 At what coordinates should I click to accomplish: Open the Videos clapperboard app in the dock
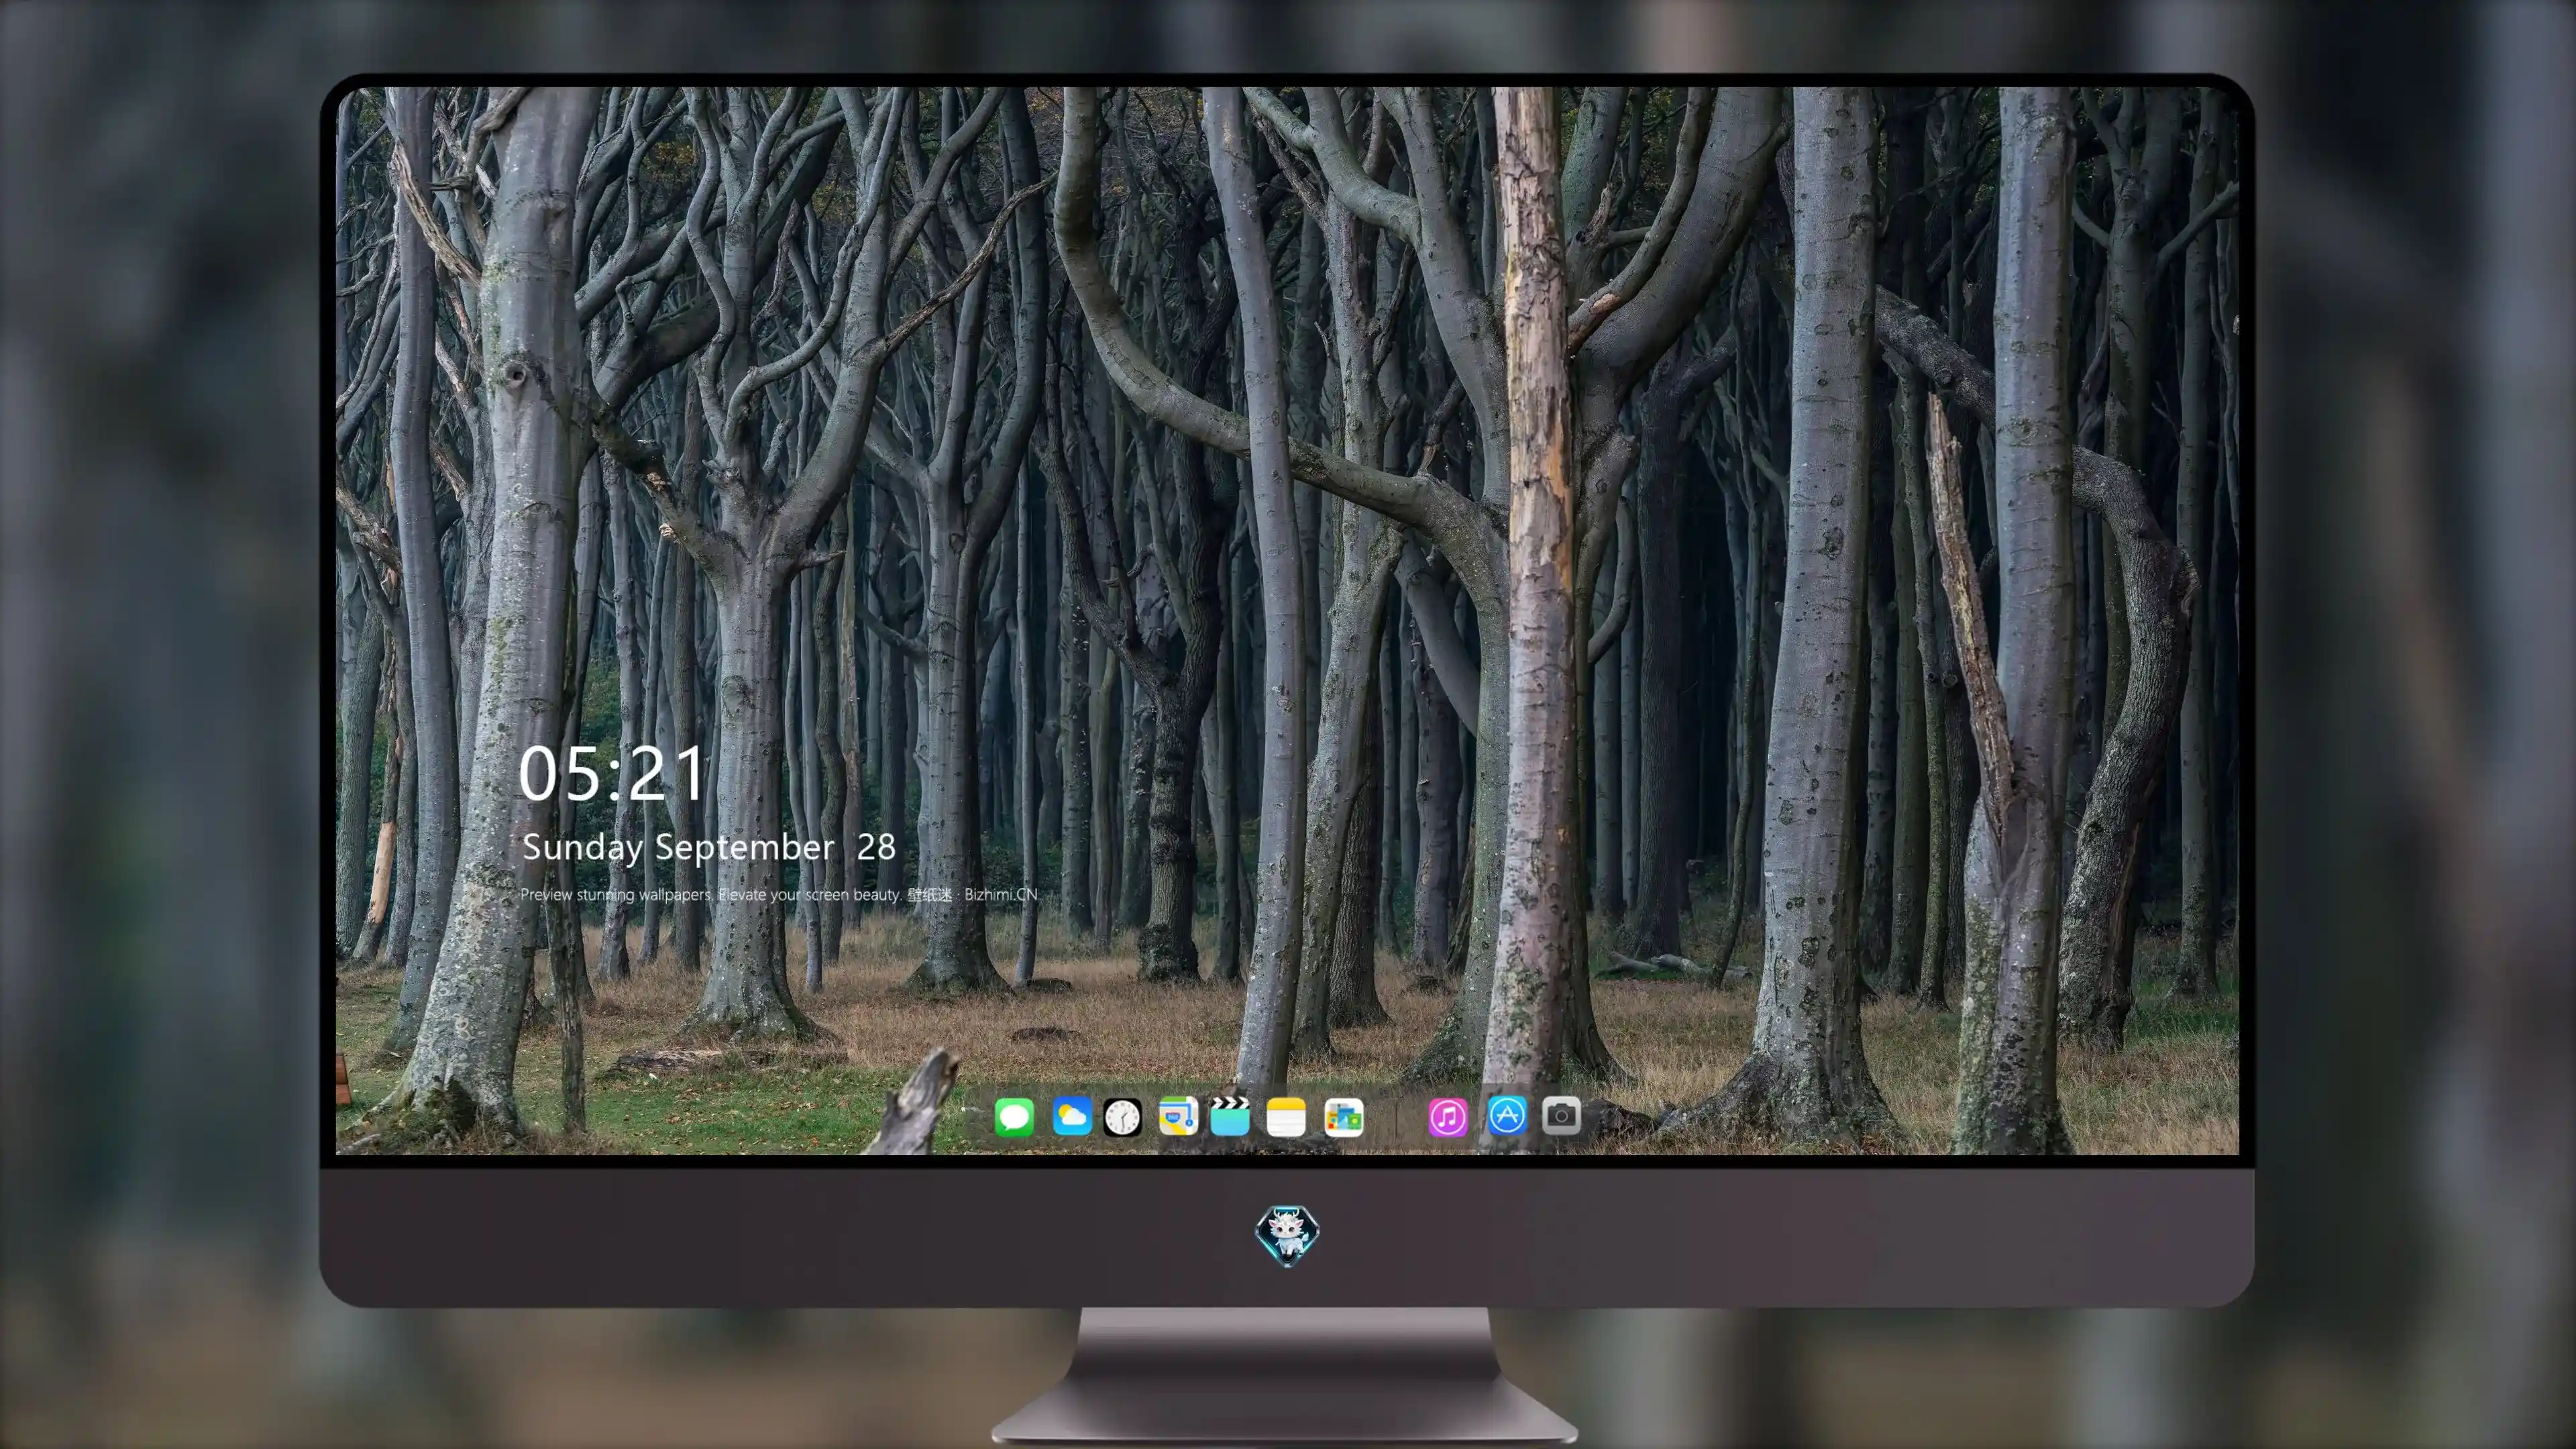[1230, 1116]
